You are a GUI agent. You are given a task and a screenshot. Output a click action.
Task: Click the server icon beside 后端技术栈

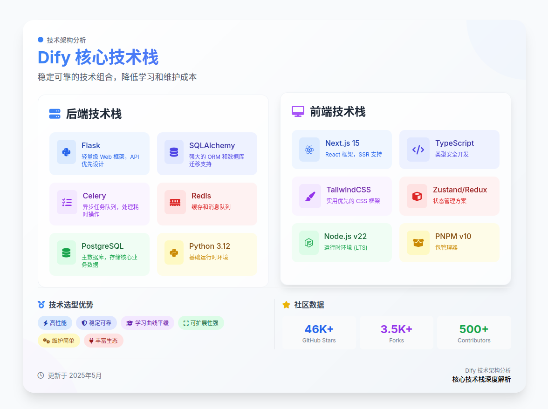tap(55, 114)
